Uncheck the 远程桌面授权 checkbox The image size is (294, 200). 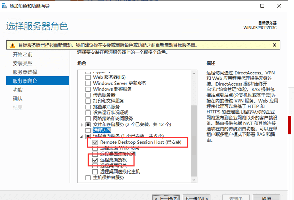click(x=95, y=159)
